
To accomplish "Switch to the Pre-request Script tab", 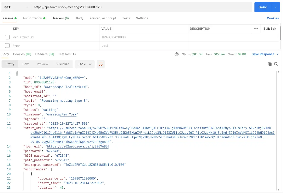I will (103, 18).
